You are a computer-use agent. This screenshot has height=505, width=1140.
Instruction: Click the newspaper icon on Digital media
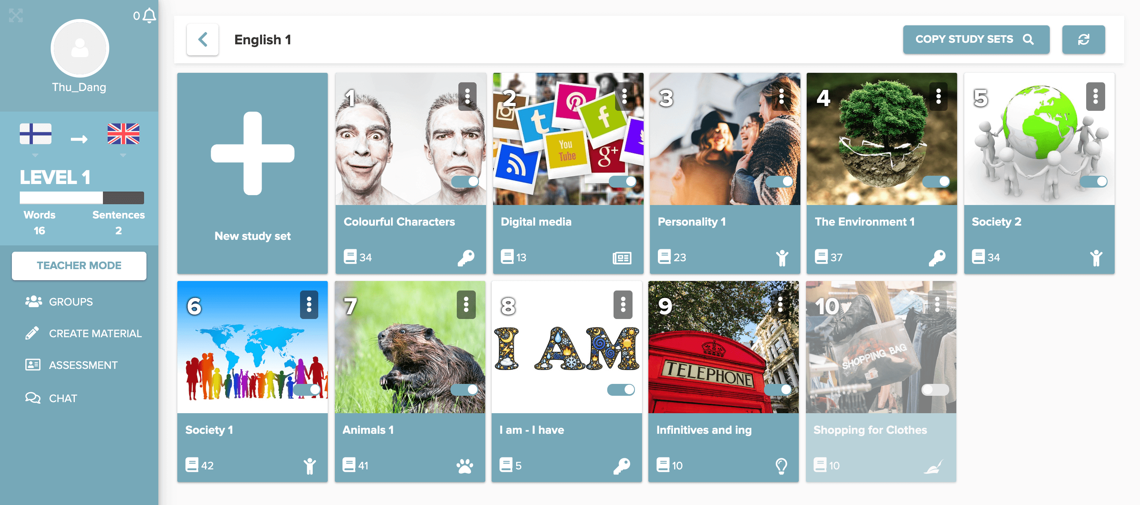click(622, 258)
